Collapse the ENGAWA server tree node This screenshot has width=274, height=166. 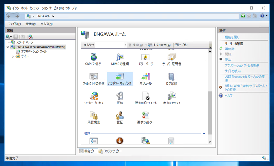tap(8, 47)
